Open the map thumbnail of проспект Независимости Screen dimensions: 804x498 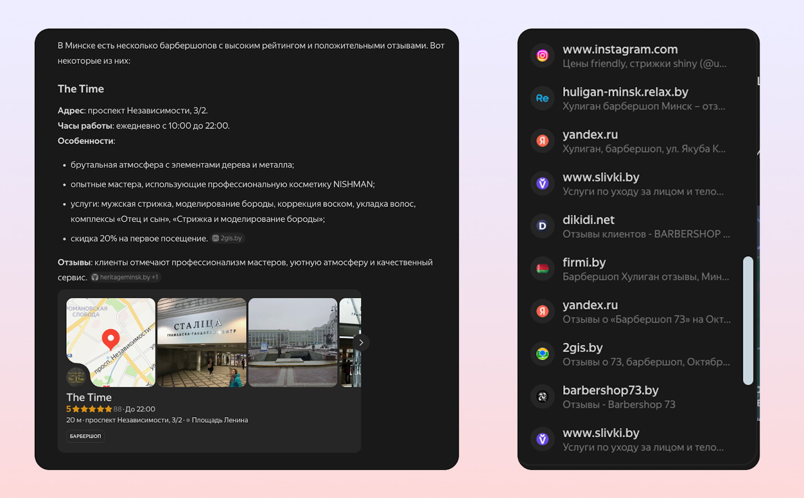coord(111,343)
